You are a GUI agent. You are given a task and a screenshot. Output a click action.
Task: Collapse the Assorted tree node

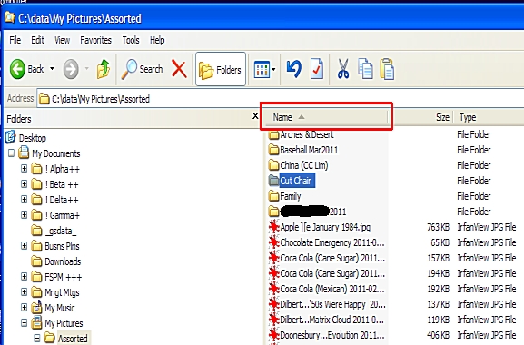37,338
